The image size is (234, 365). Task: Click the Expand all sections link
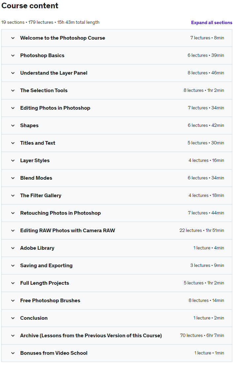212,23
